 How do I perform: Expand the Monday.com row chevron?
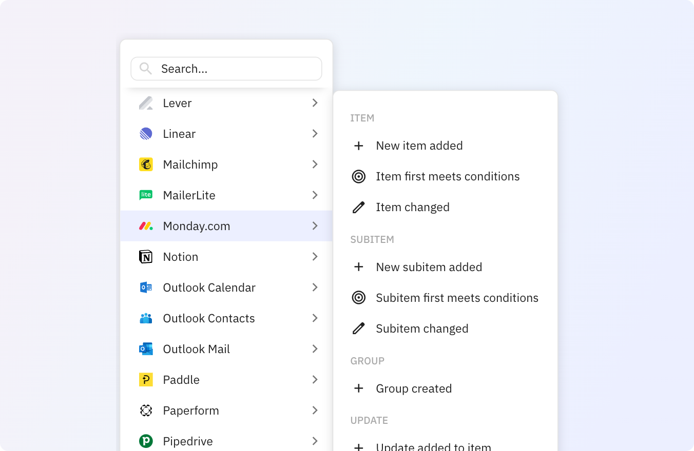click(x=315, y=226)
